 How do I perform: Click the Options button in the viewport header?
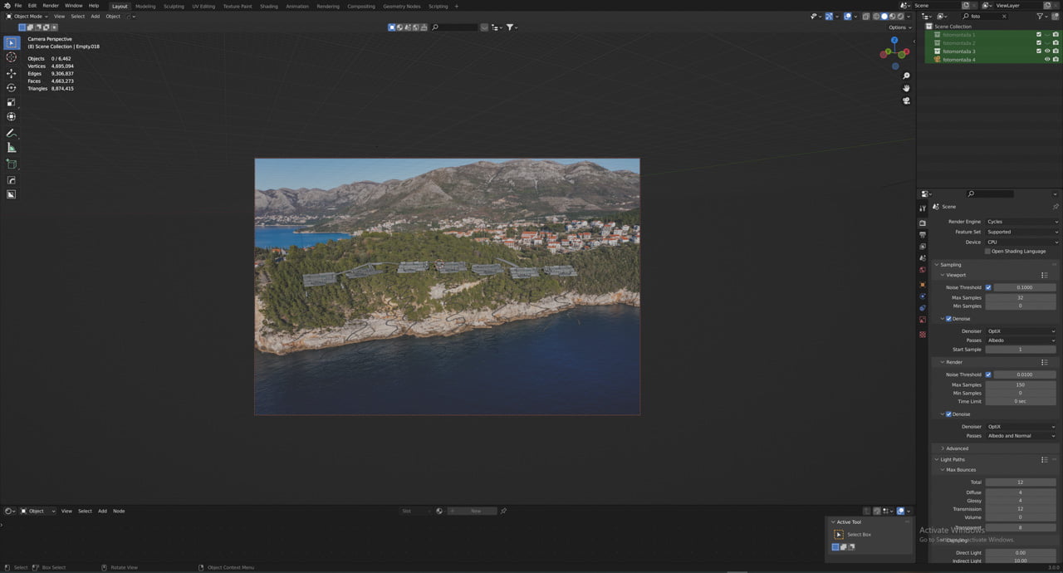coord(899,27)
